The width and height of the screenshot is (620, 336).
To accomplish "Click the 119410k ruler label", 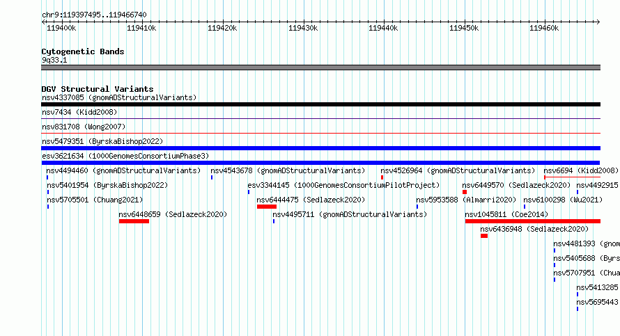I will (141, 28).
